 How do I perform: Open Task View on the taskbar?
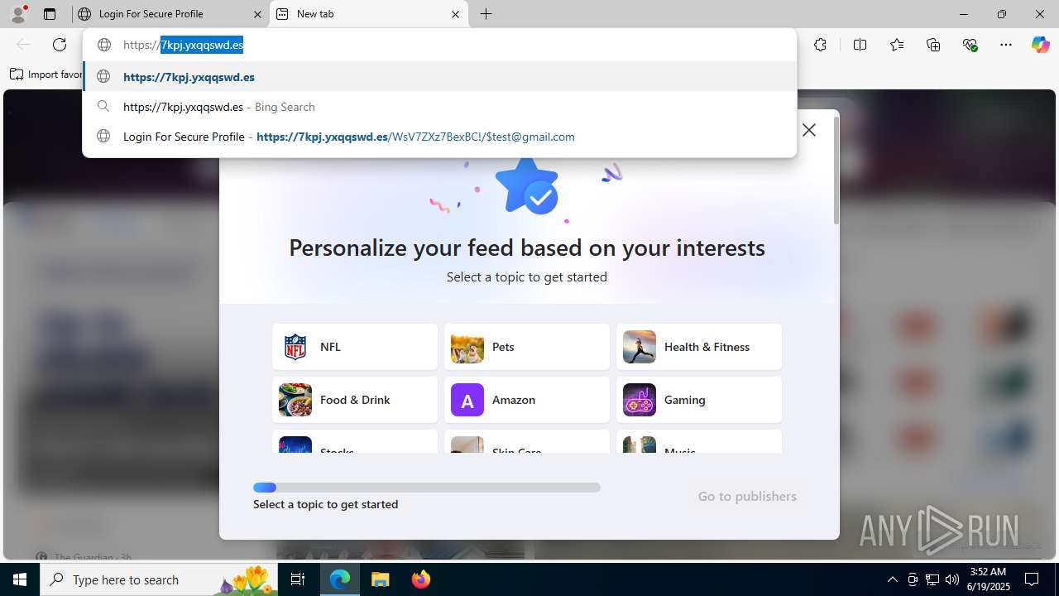298,579
